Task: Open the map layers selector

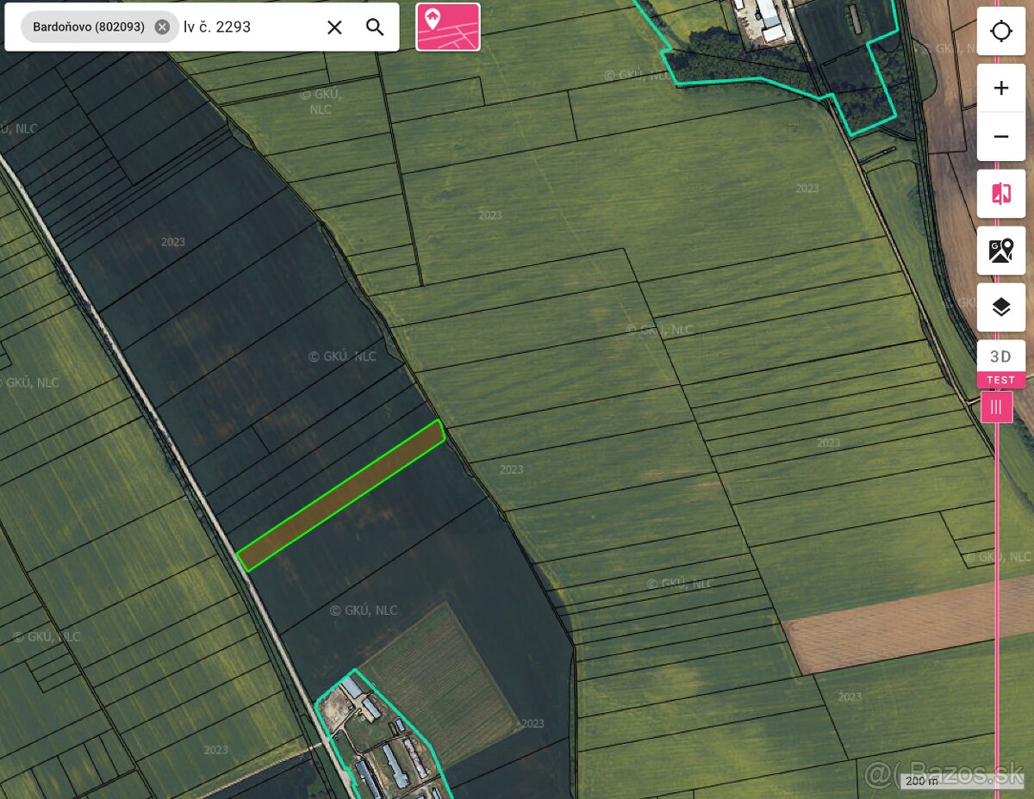Action: pyautogui.click(x=1000, y=307)
